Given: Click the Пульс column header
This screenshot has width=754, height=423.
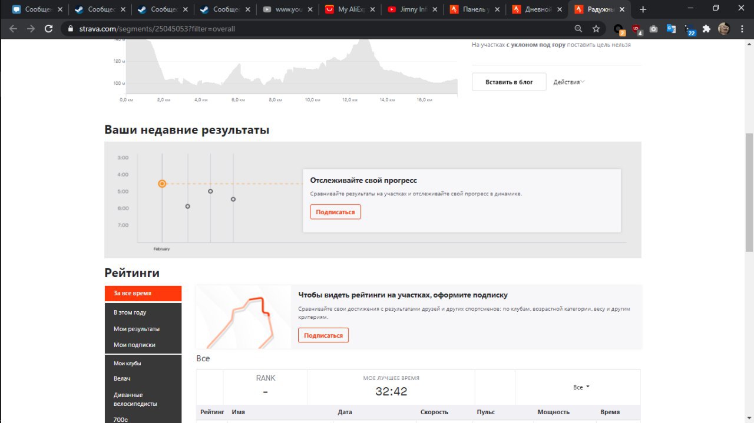Looking at the screenshot, I should pyautogui.click(x=485, y=412).
